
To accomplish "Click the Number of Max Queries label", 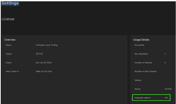I will 145,72.
